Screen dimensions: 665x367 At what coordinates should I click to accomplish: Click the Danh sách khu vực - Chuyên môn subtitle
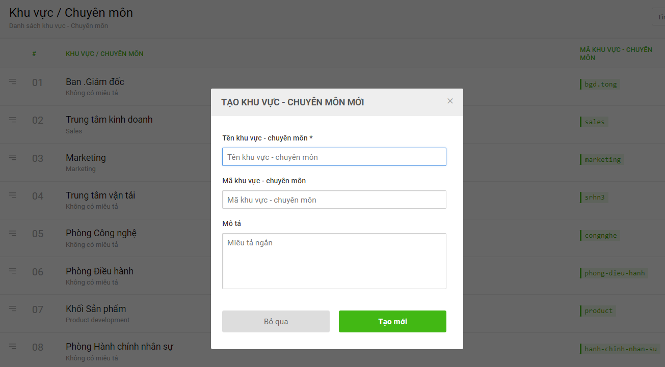59,26
